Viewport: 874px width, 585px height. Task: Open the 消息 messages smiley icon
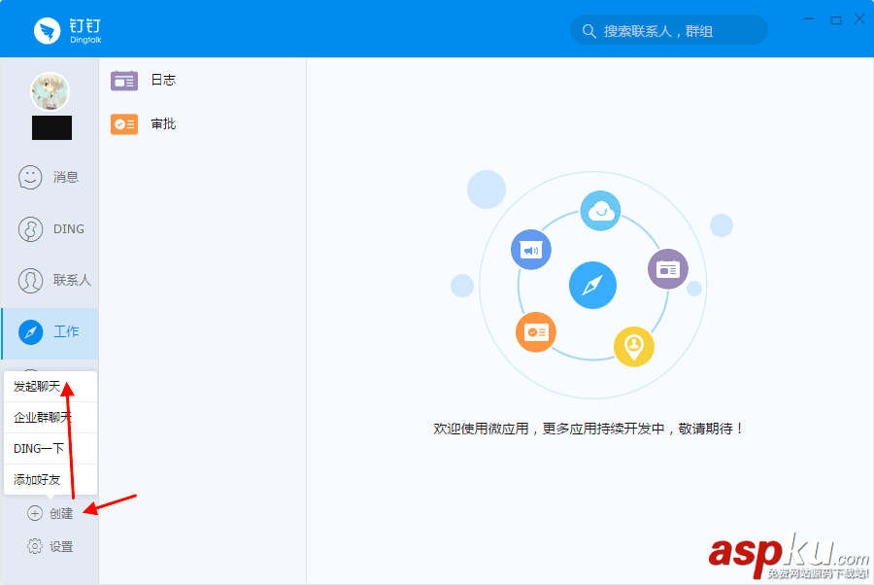pyautogui.click(x=30, y=177)
